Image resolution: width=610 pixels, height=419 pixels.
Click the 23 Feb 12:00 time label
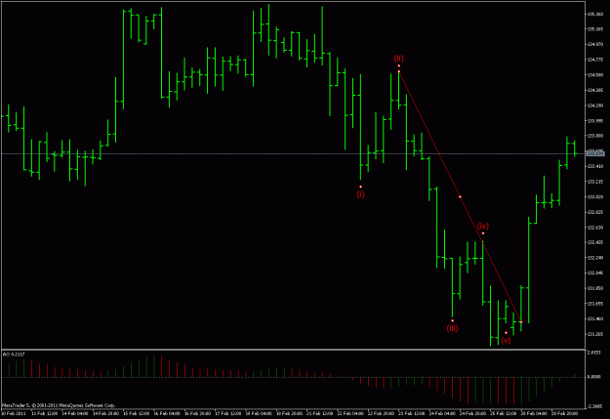coord(411,413)
